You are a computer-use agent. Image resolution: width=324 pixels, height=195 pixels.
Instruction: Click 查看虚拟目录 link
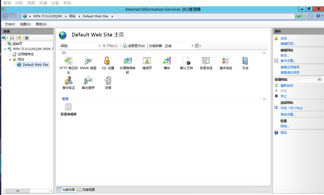coord(290,73)
